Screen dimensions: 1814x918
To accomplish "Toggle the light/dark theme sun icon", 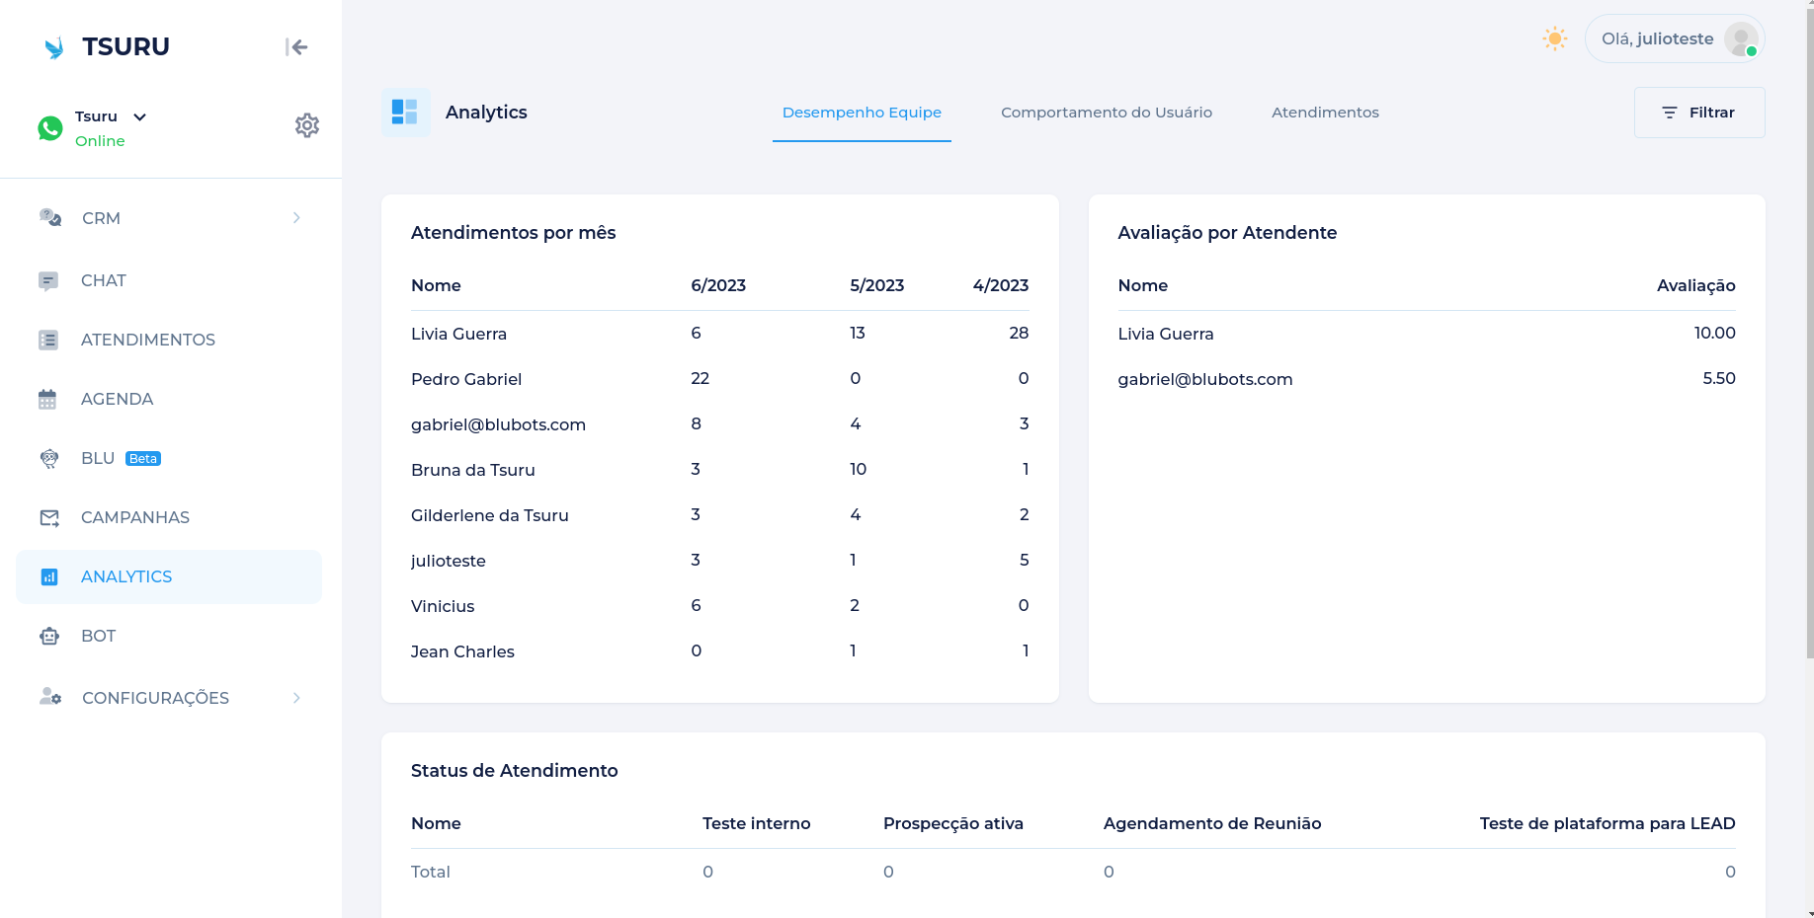I will (1555, 39).
